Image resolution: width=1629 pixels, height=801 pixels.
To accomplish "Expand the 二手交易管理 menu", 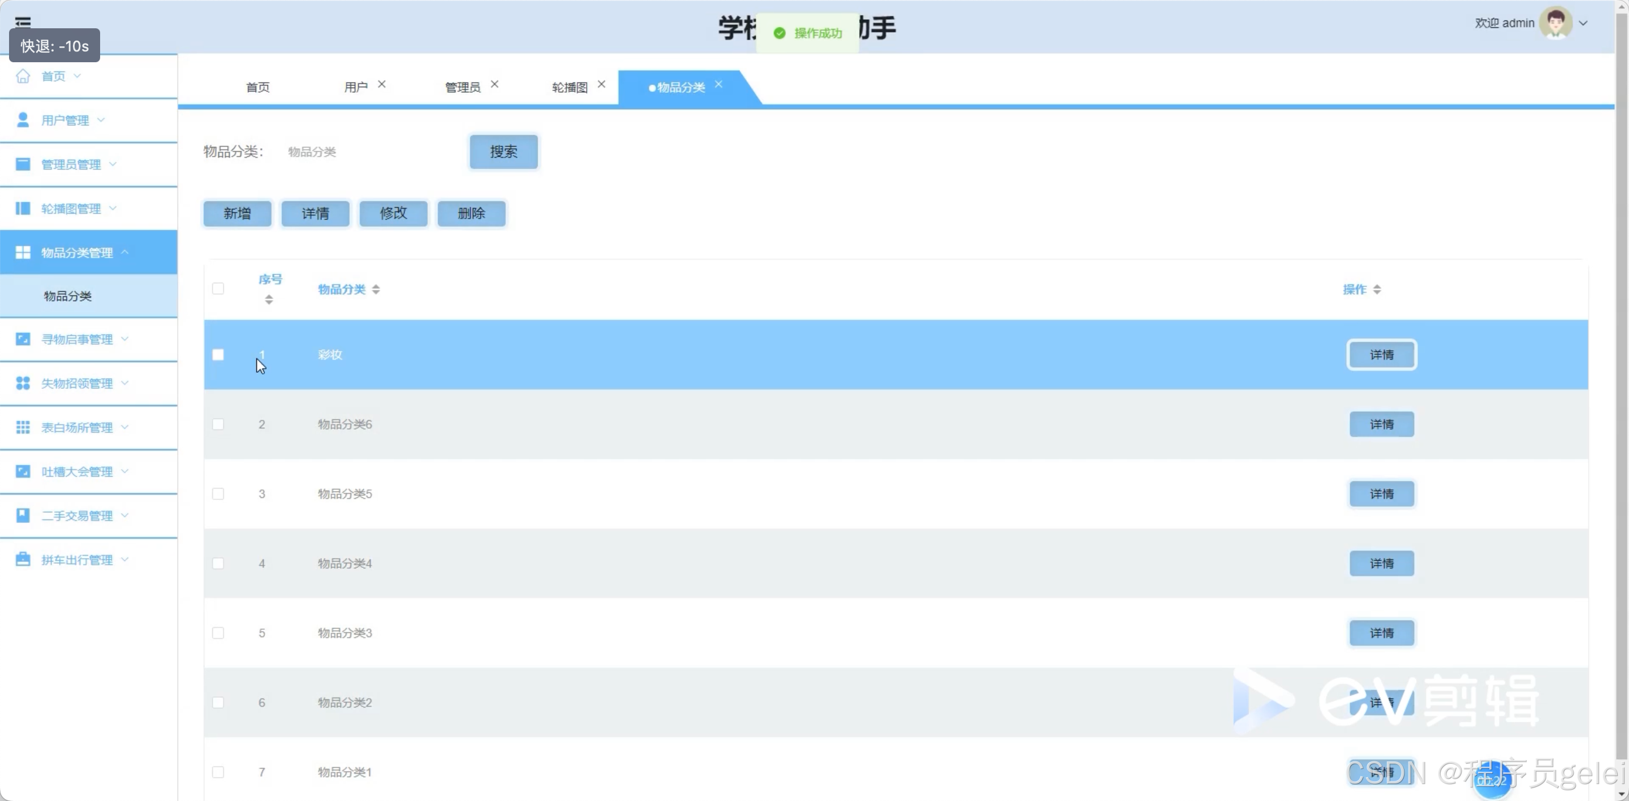I will pos(77,516).
